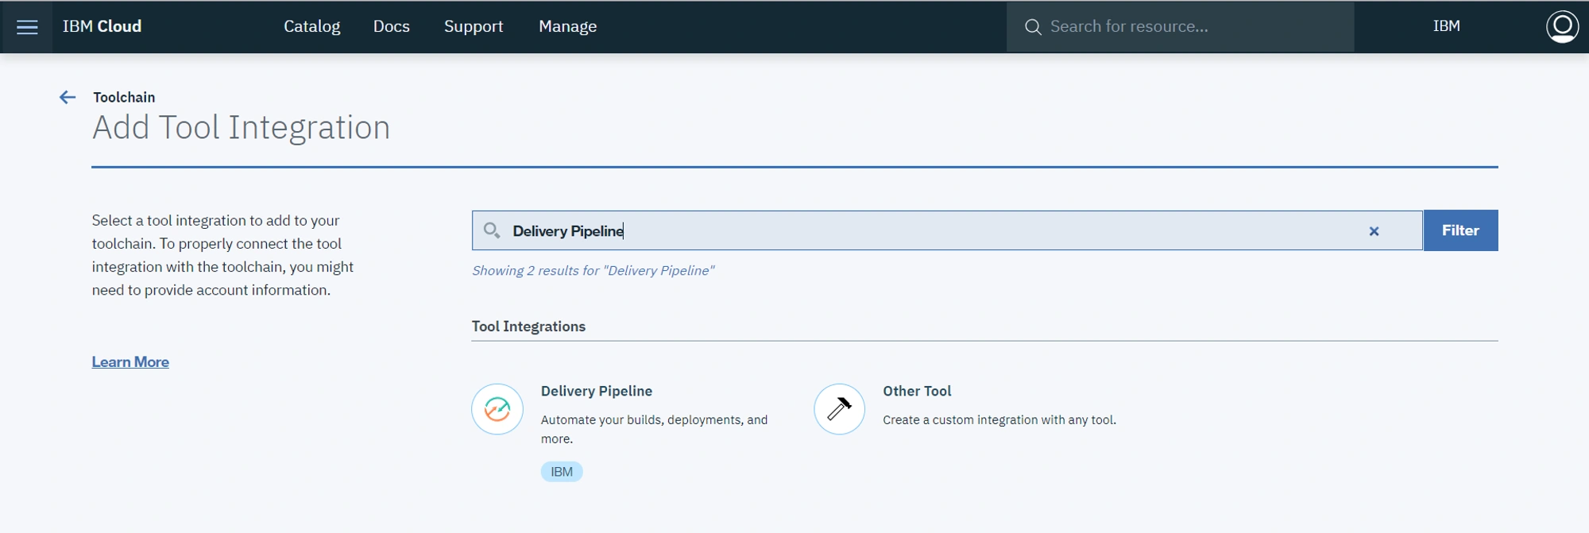Clear the search text with the X icon
This screenshot has width=1589, height=533.
1374,231
